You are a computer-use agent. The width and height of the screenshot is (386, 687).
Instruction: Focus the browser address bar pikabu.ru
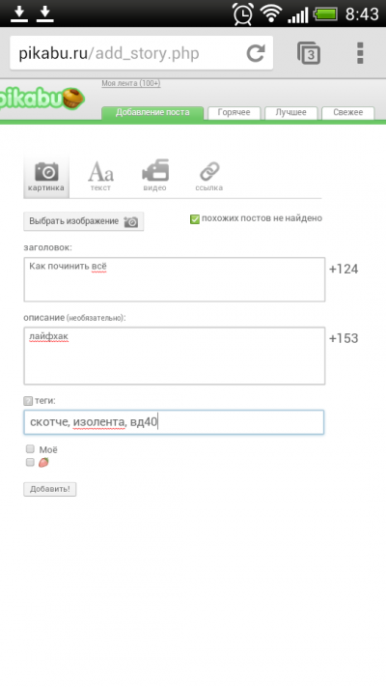pyautogui.click(x=127, y=53)
